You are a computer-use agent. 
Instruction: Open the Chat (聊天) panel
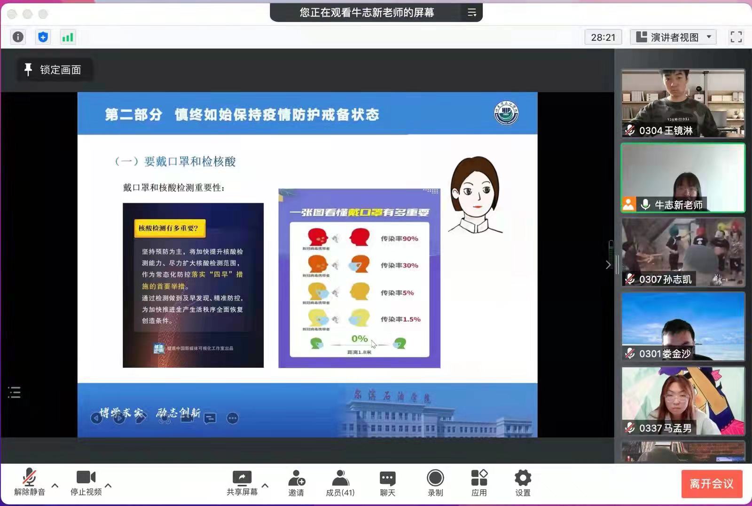388,483
